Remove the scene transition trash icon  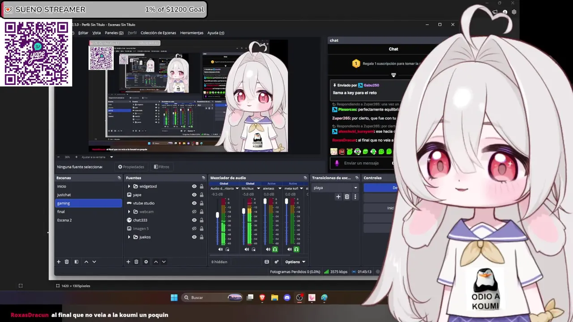coord(347,197)
